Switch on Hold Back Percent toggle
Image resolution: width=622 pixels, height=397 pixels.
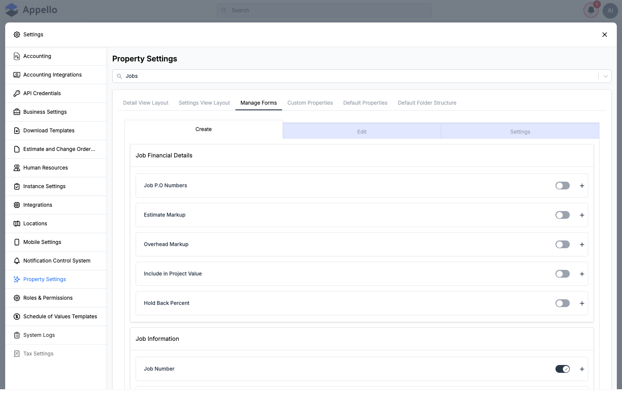tap(562, 303)
